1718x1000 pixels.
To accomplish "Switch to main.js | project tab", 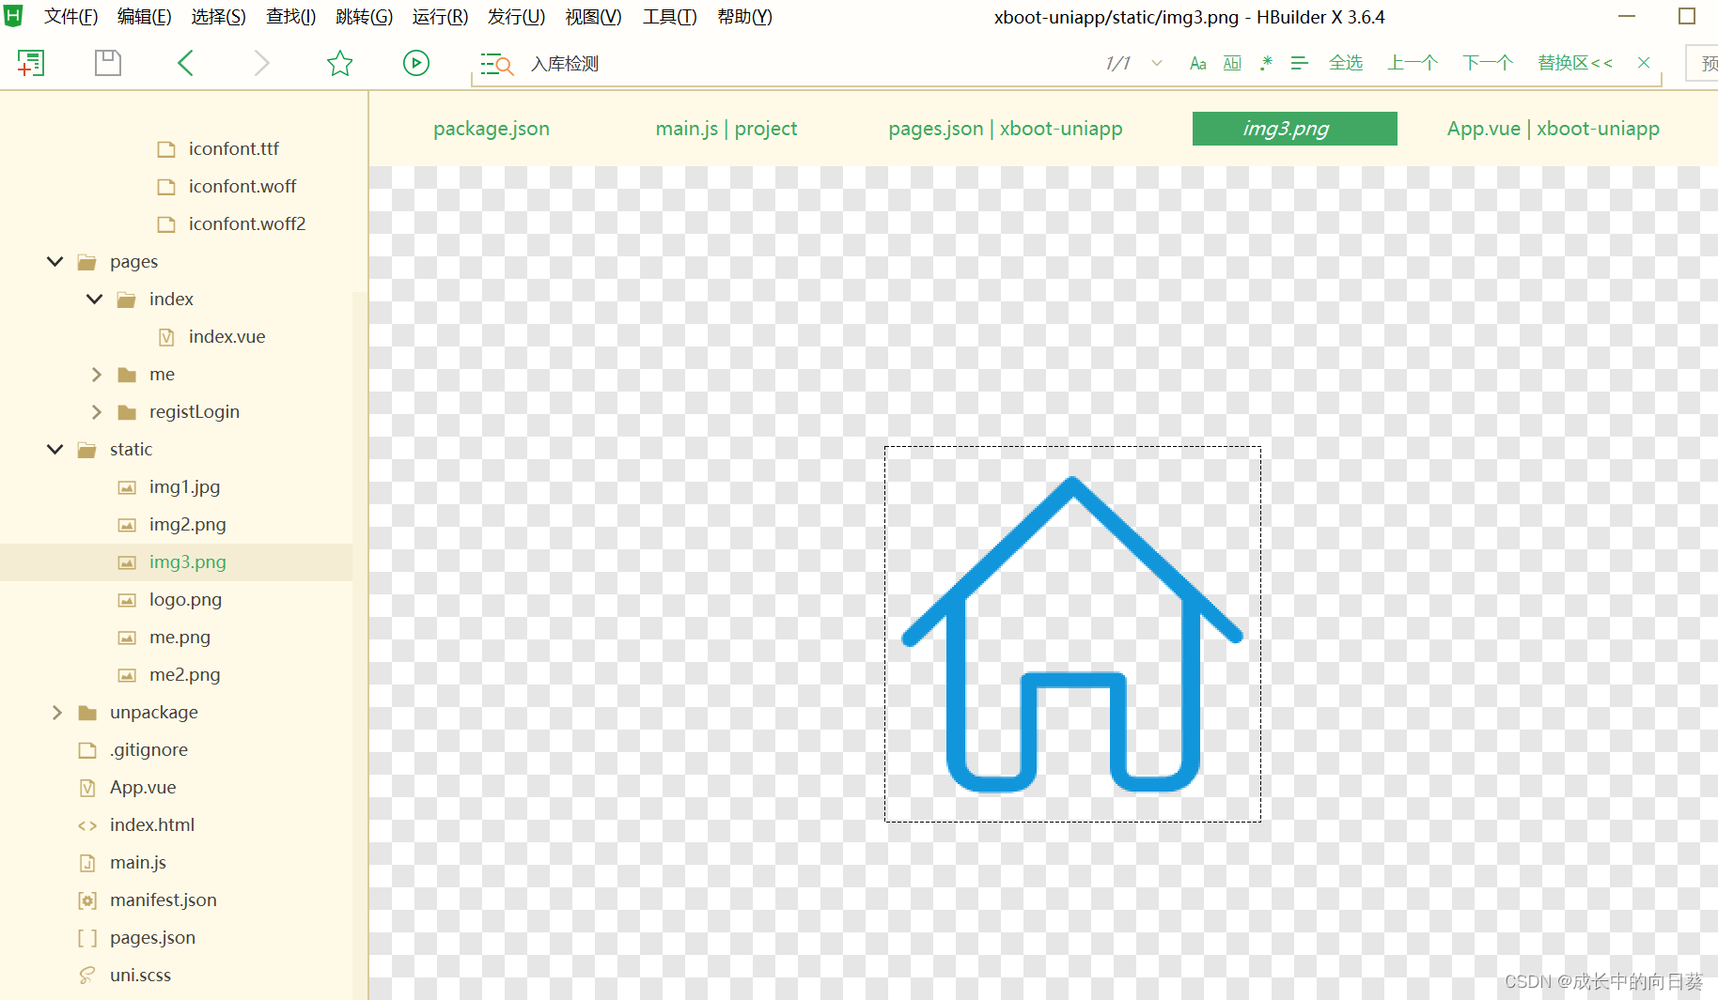I will tap(726, 129).
